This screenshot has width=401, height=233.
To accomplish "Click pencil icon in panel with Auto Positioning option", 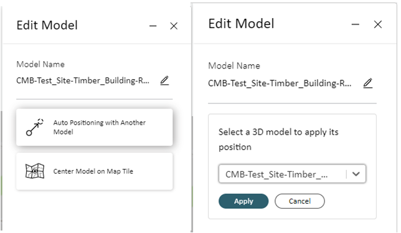I will 164,80.
